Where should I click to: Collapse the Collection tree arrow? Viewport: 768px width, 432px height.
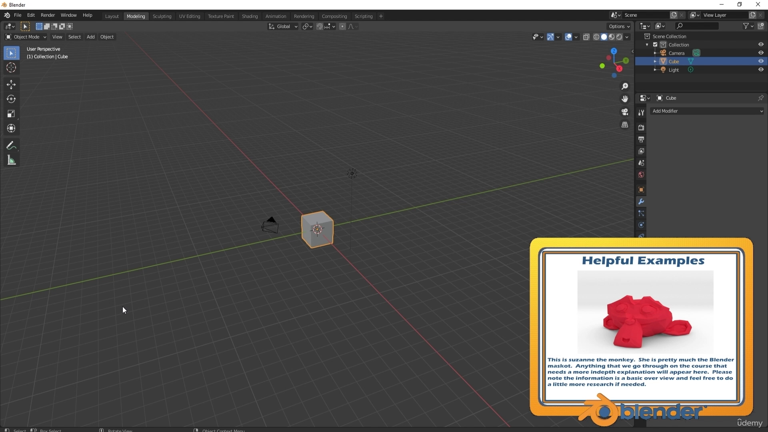point(647,44)
